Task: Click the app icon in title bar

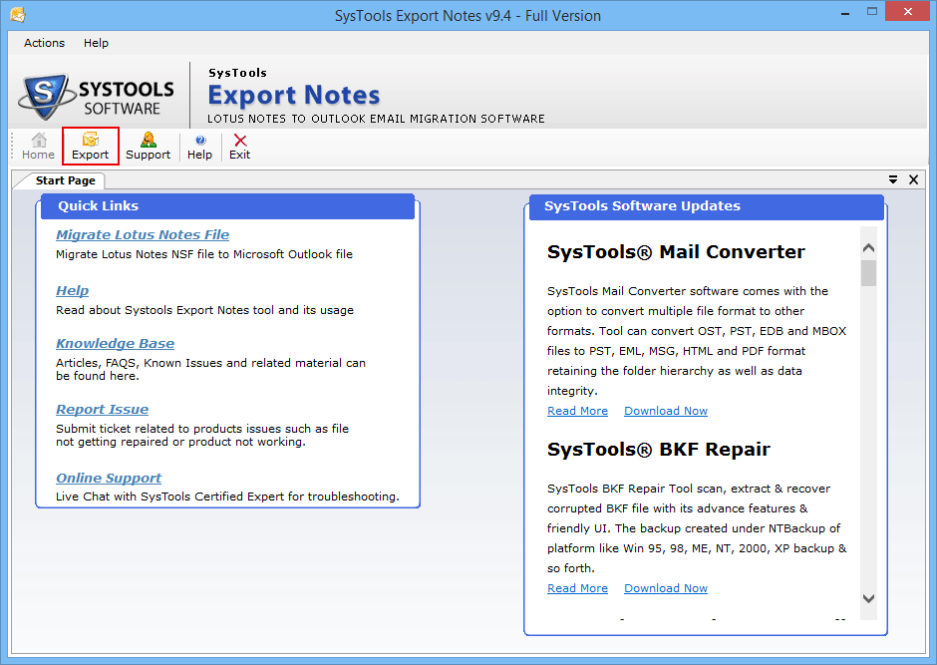Action: click(x=15, y=16)
